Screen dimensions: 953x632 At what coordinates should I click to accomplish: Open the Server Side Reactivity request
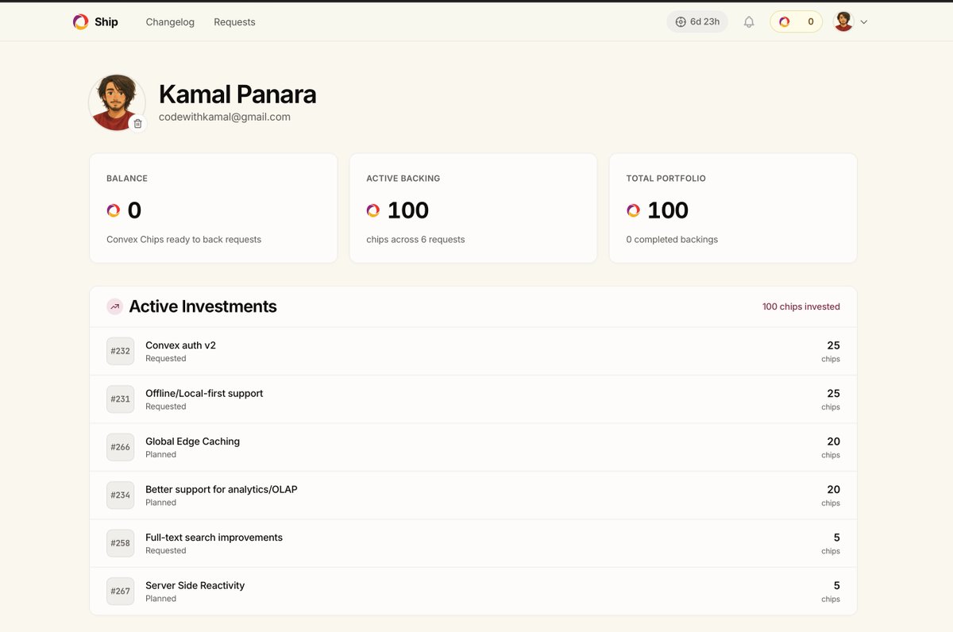(473, 591)
